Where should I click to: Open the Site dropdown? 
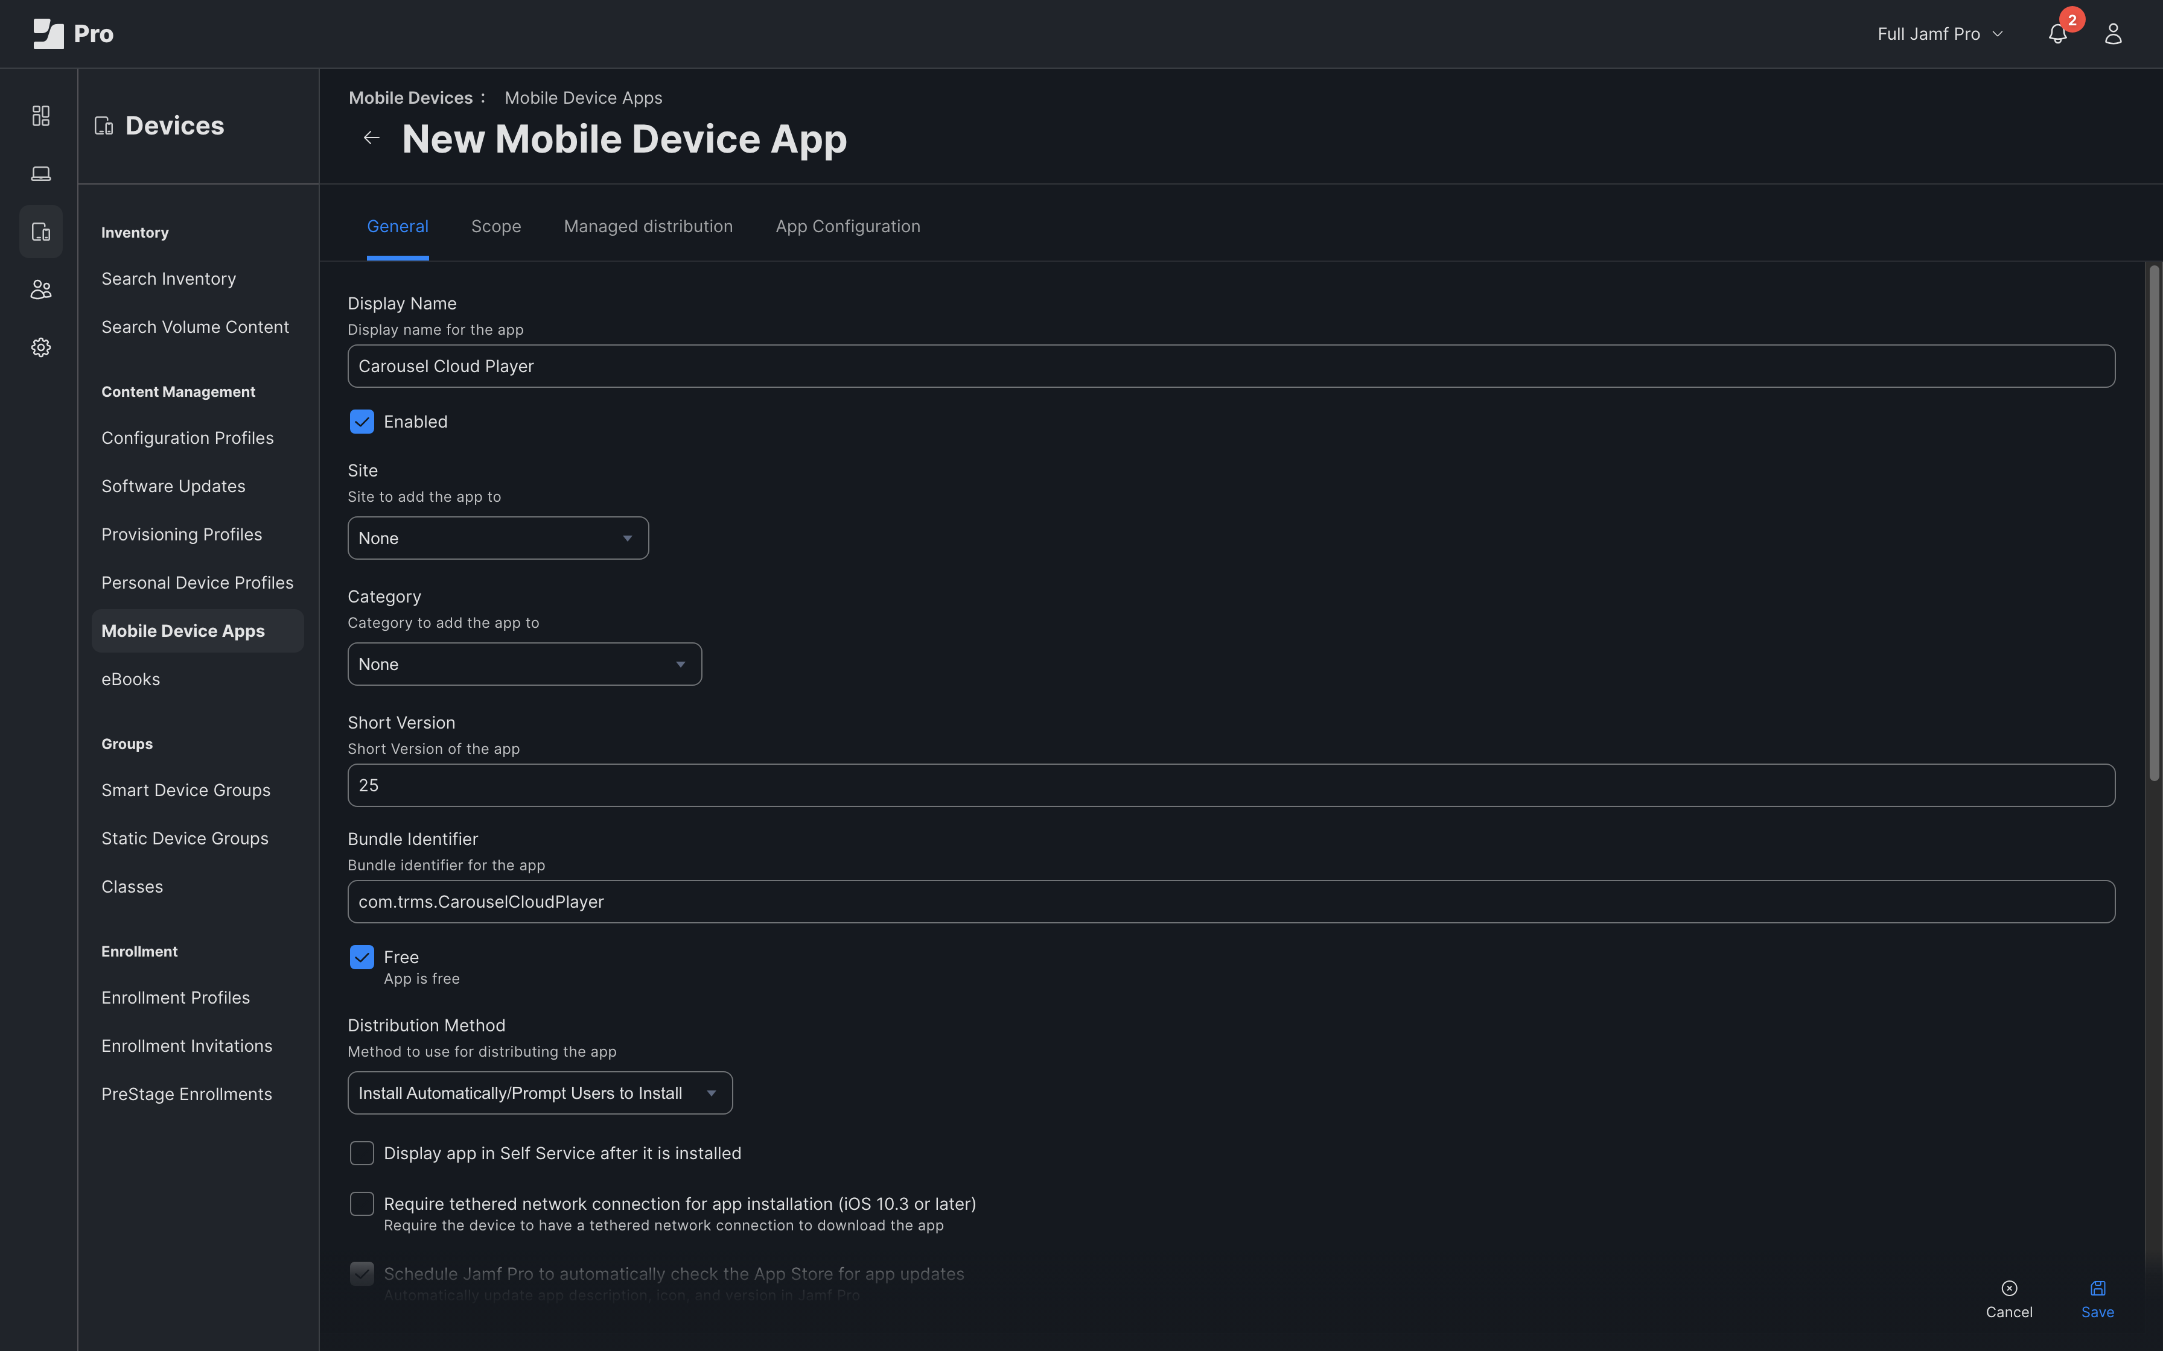point(498,538)
